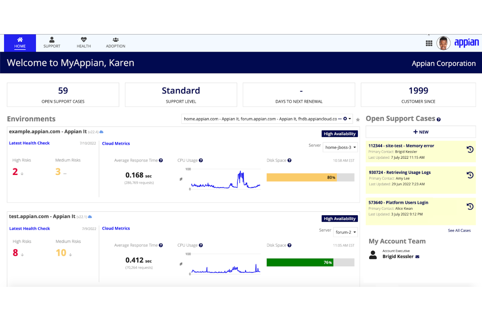Click the 0.412 sec response time value

pyautogui.click(x=139, y=260)
